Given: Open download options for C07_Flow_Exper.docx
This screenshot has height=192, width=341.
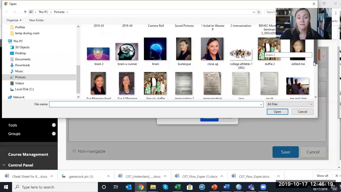Looking at the screenshot, I should pos(278,176).
